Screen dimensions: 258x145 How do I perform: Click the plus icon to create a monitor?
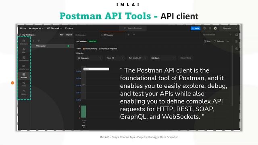click(x=33, y=41)
